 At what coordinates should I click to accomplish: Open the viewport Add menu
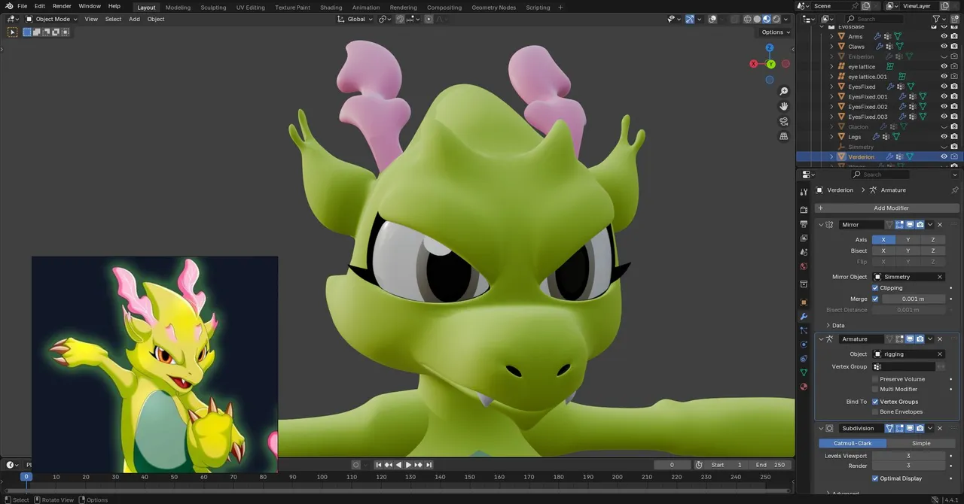point(134,19)
